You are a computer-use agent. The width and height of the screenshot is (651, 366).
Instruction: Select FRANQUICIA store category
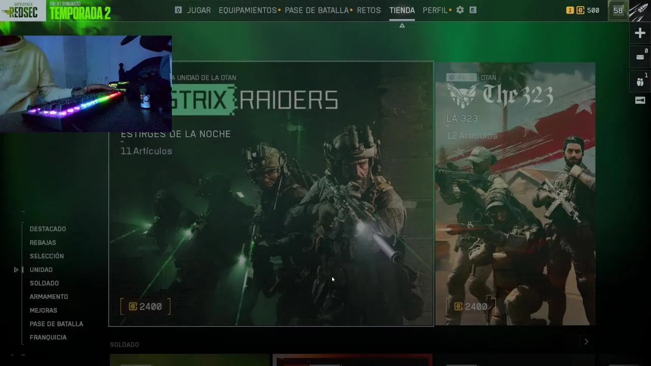tap(48, 338)
